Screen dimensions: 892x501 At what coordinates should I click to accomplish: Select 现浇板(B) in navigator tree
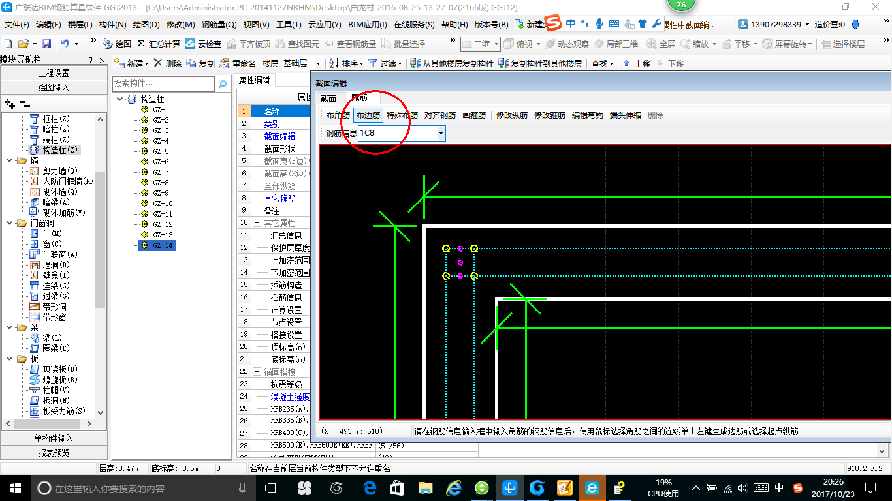click(59, 369)
